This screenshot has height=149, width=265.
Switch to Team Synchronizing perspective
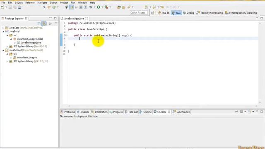[210, 13]
